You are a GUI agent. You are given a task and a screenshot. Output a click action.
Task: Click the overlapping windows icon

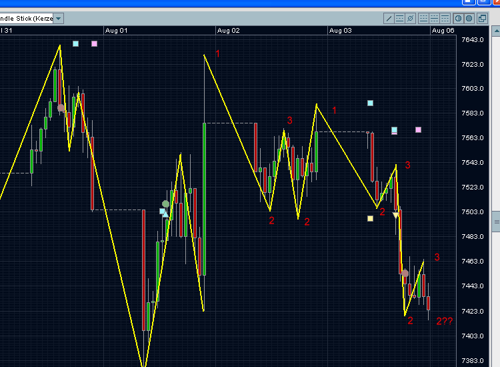coord(483,18)
